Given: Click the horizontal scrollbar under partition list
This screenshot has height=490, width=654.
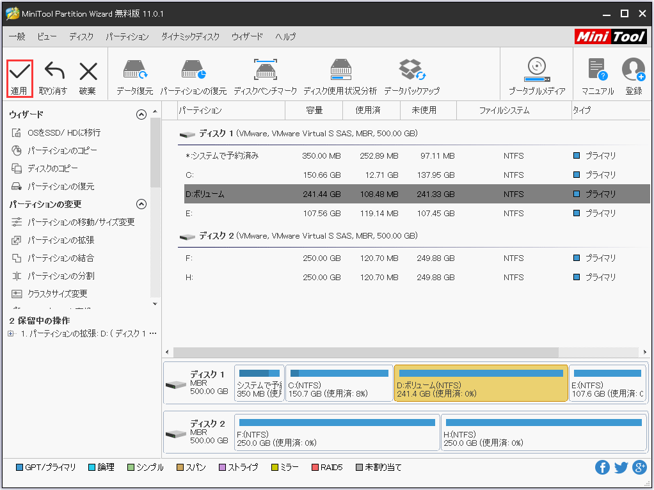Looking at the screenshot, I should [x=365, y=352].
